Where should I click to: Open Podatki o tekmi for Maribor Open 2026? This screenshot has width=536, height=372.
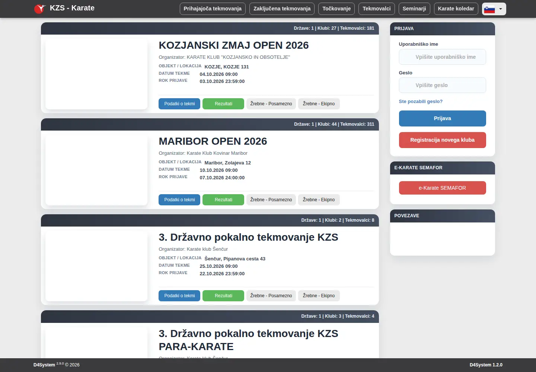179,200
